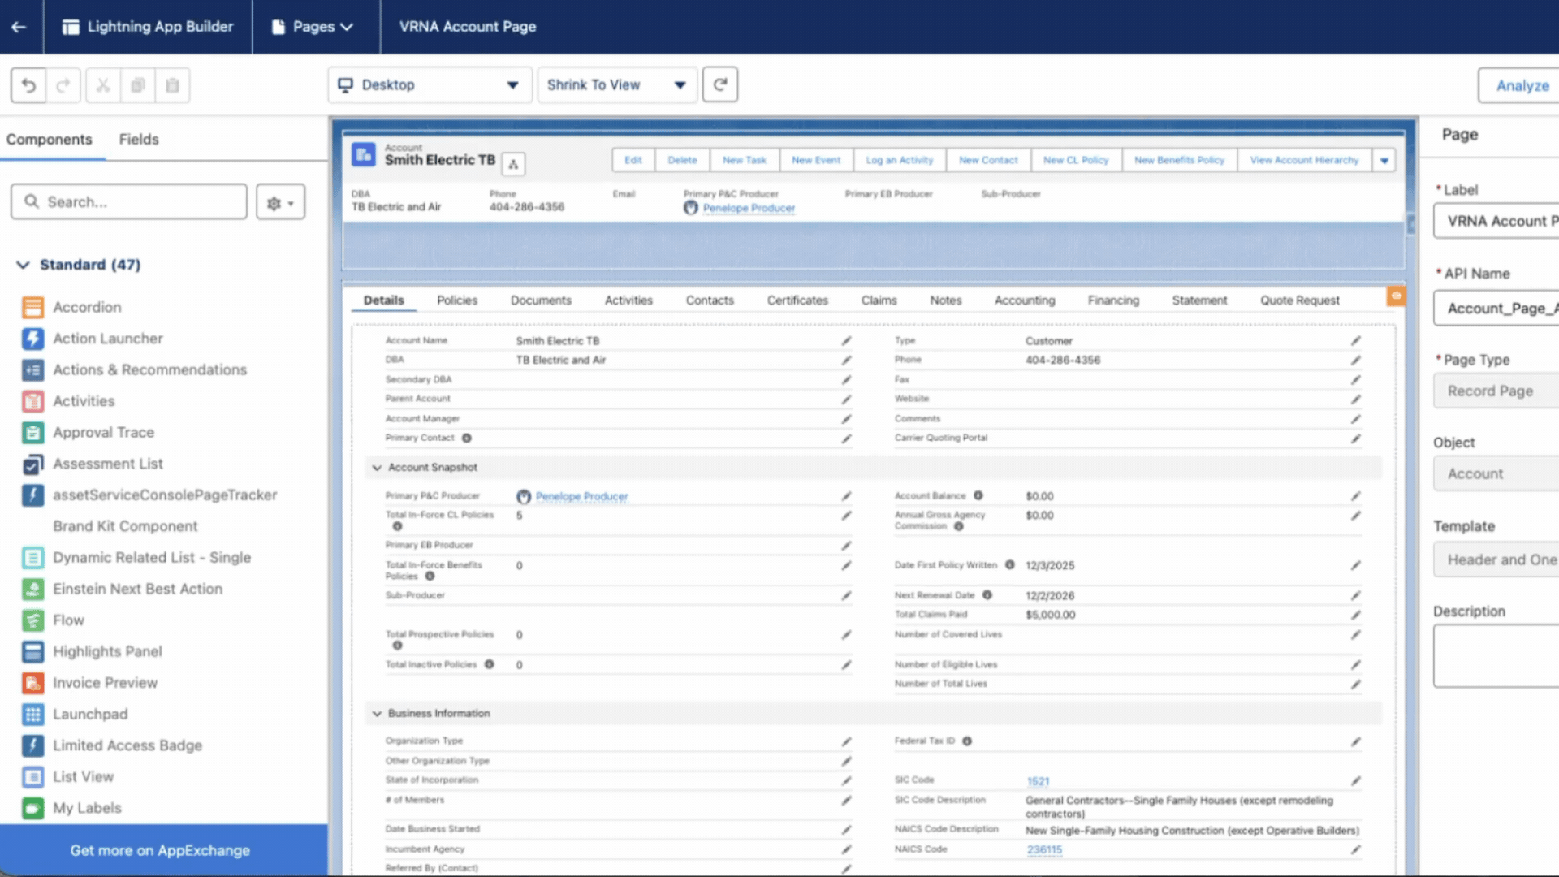Select the Einstein Next Best Action icon
This screenshot has width=1559, height=877.
33,590
